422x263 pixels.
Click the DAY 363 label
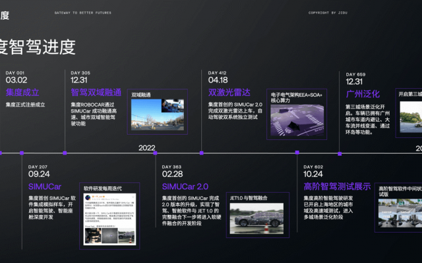171,166
